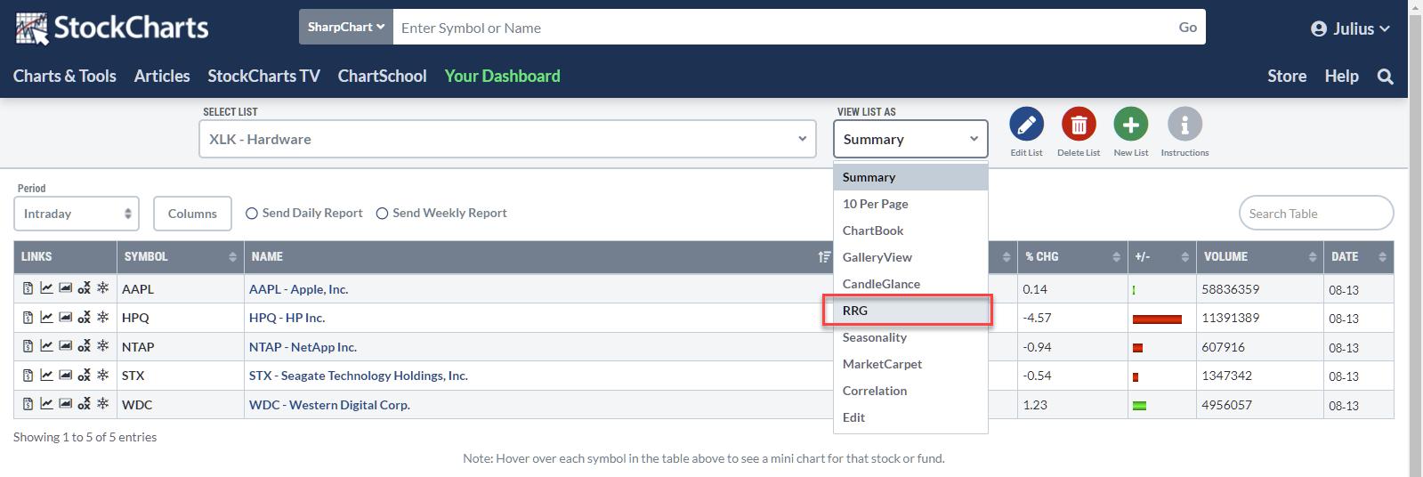Open the point and figure icon for HPQ

click(x=84, y=318)
